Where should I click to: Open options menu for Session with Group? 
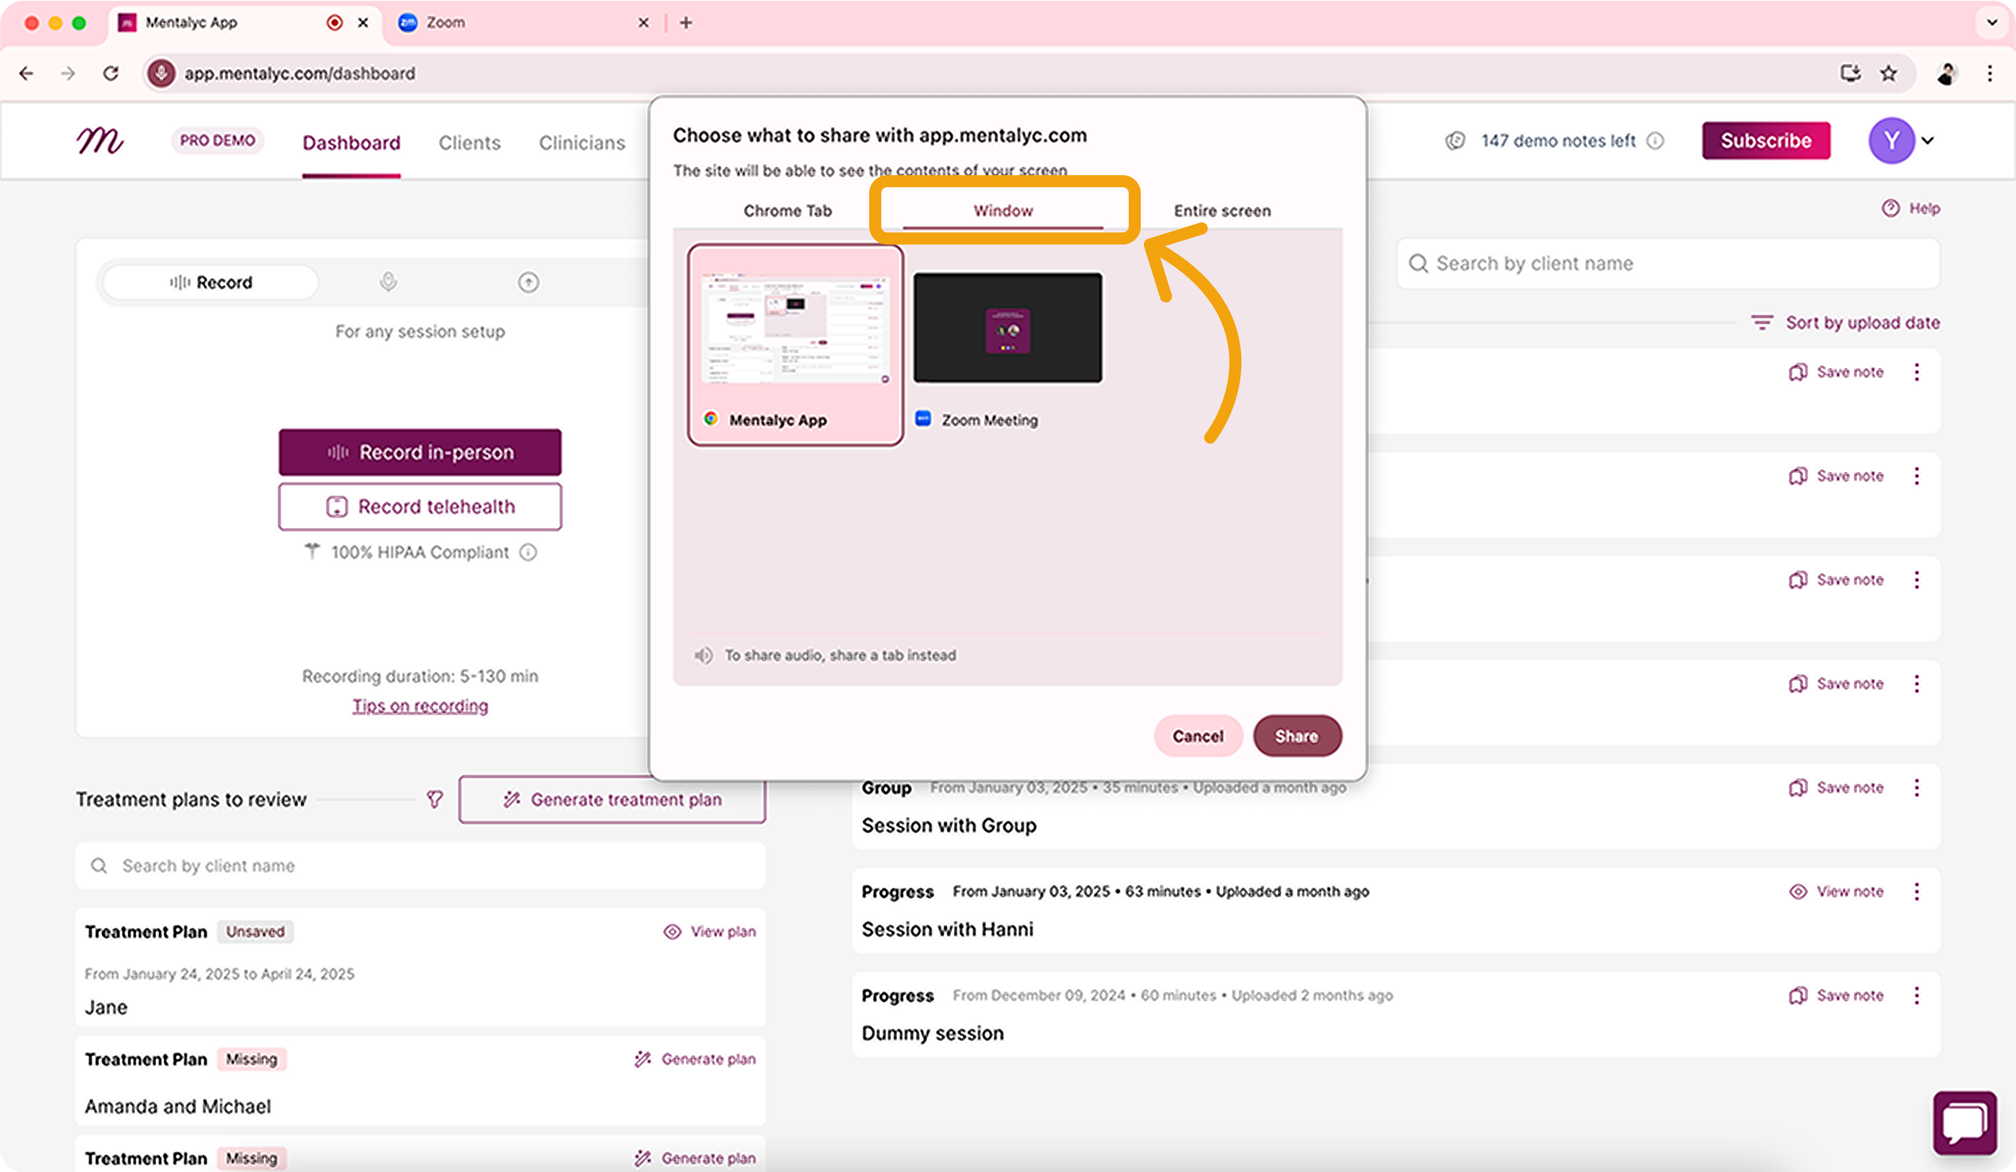(x=1917, y=788)
